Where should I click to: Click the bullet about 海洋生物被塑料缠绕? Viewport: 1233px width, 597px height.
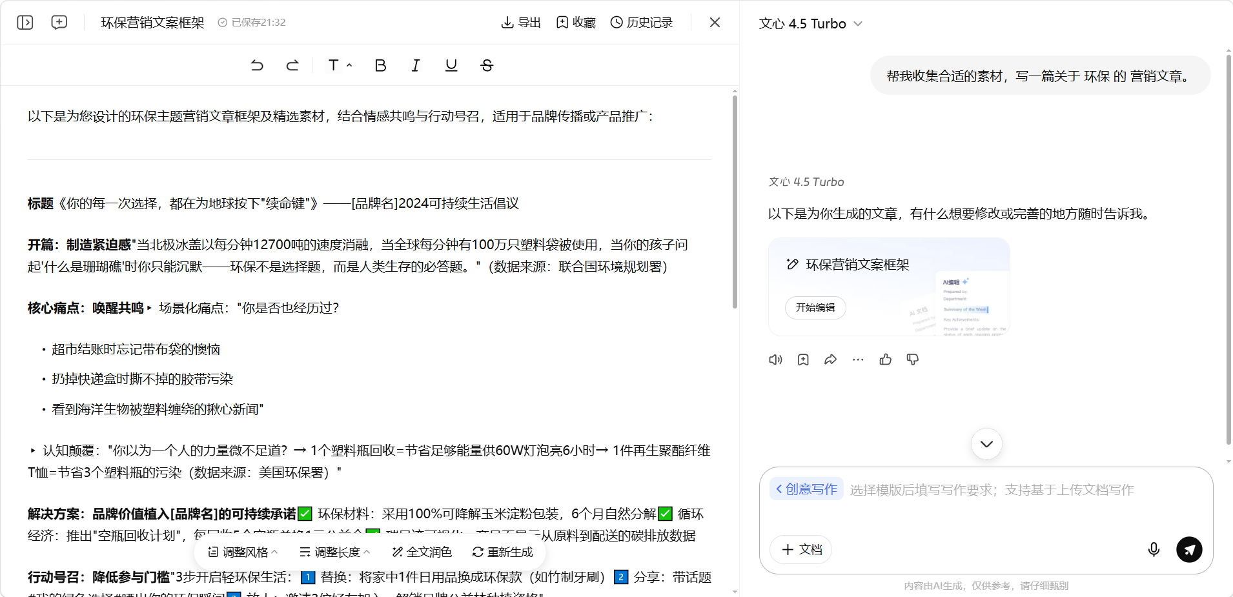coord(158,409)
